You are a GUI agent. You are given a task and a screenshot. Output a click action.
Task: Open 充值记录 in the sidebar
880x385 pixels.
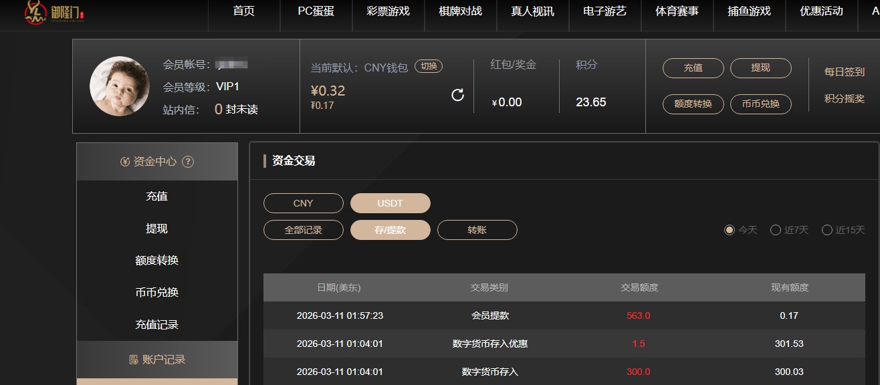pos(156,325)
